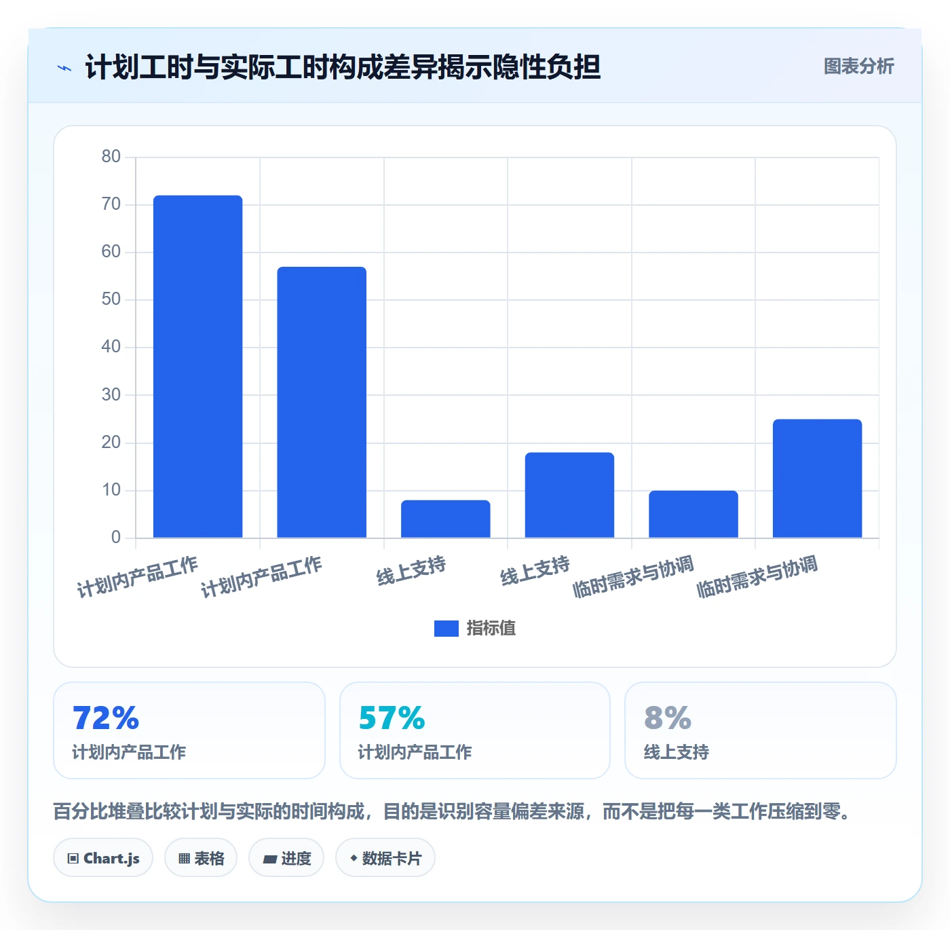The image size is (950, 930).
Task: Click the 8% stat value
Action: pos(668,718)
